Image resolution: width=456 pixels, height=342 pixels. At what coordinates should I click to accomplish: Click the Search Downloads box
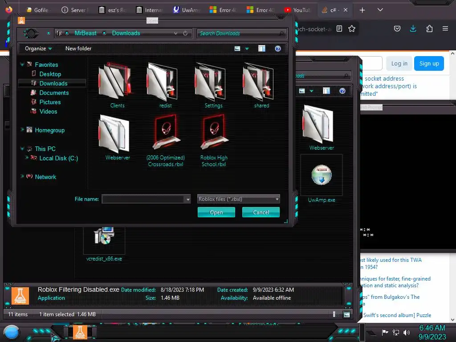242,33
